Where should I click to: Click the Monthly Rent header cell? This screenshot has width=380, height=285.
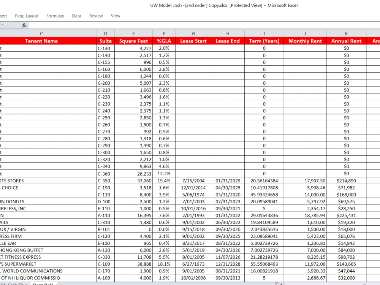pyautogui.click(x=305, y=41)
